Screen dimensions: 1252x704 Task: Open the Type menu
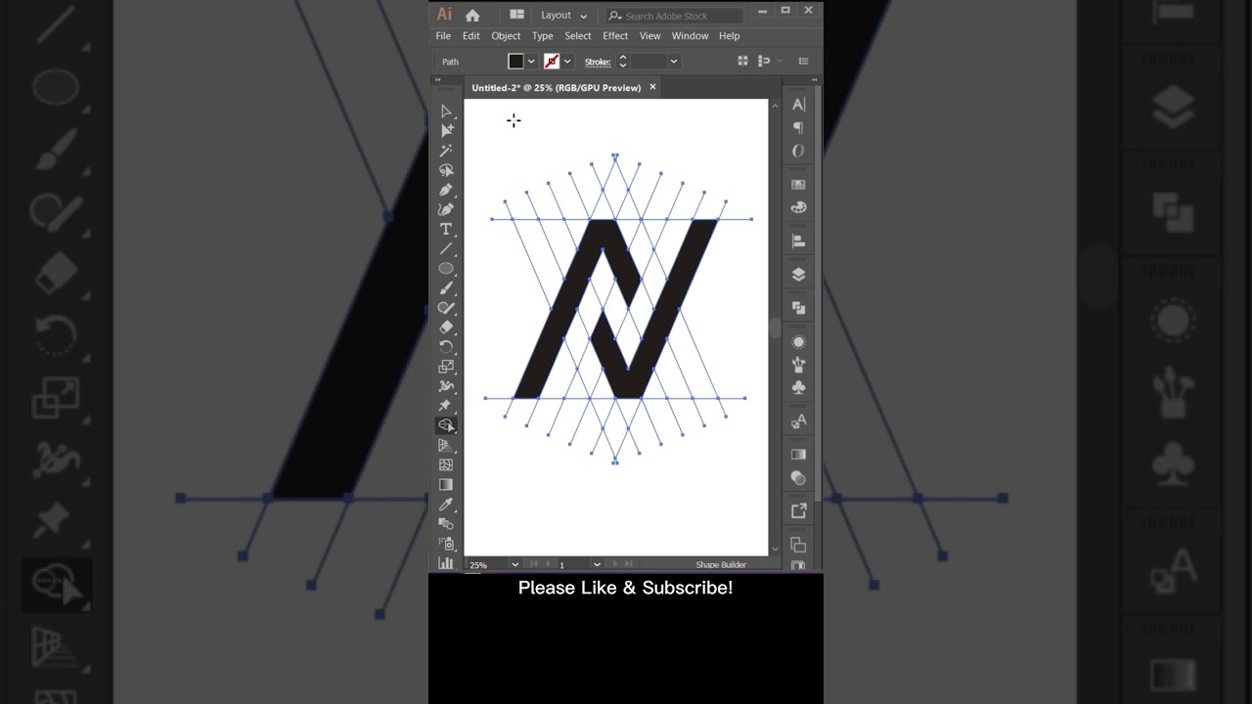543,36
